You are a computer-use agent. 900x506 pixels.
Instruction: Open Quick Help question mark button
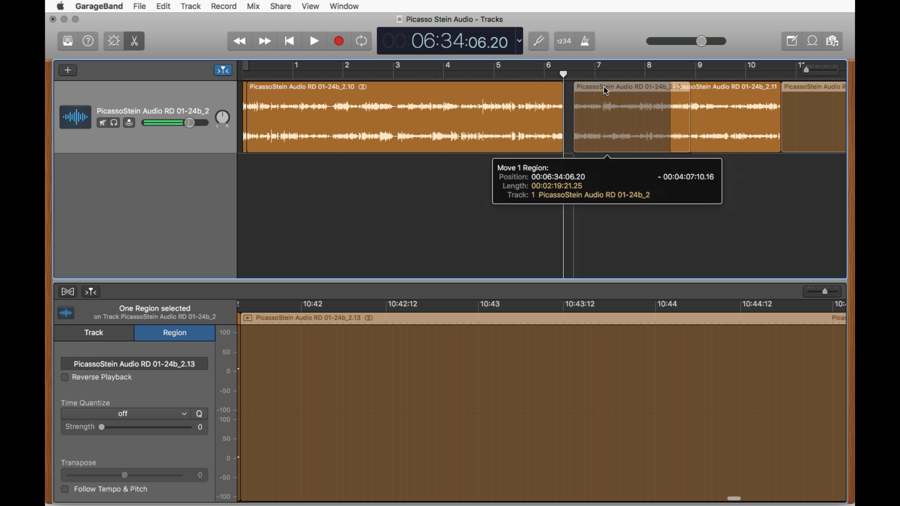[x=89, y=41]
